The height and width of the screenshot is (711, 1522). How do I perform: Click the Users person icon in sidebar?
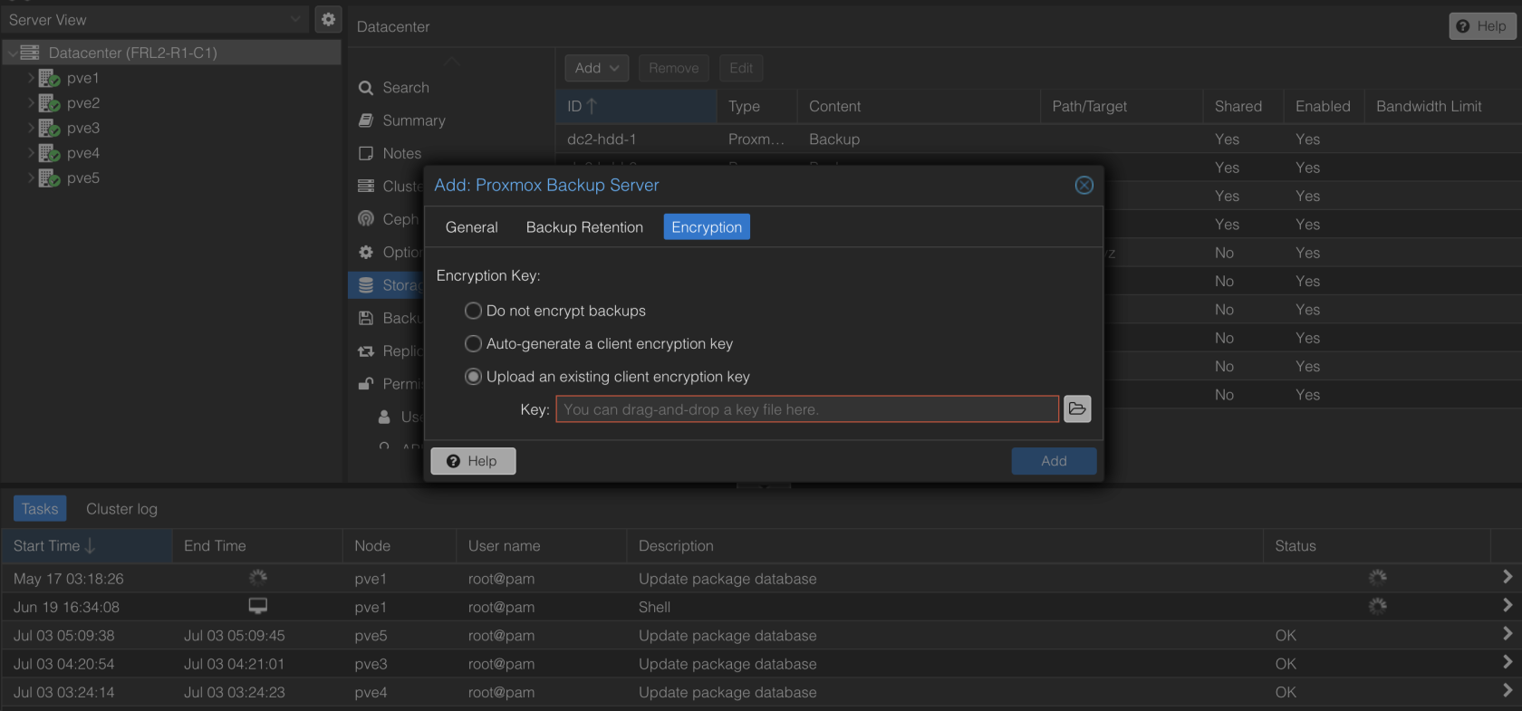pyautogui.click(x=384, y=417)
